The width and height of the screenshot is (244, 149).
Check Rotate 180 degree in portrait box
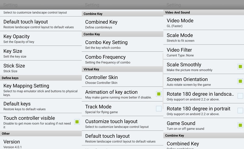[240, 110]
